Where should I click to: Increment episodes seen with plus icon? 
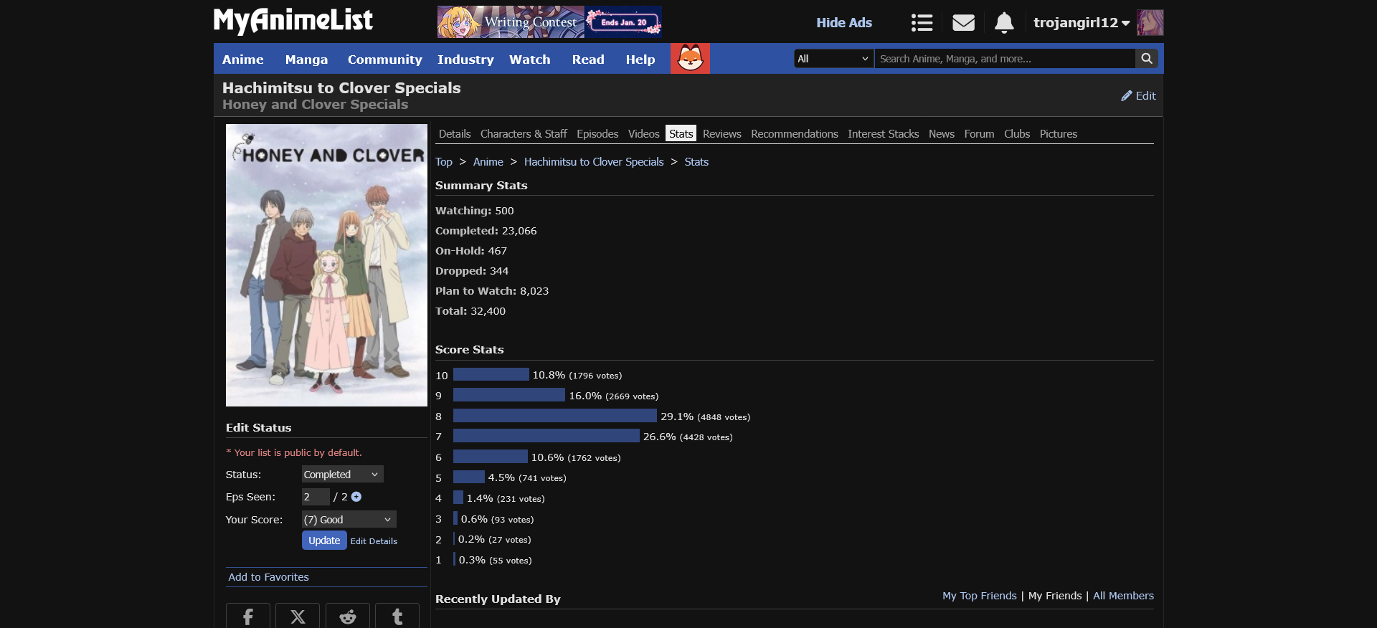click(356, 497)
